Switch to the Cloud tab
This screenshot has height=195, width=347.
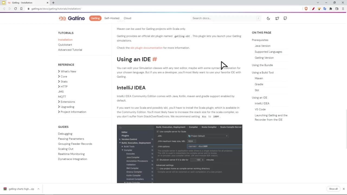tap(127, 18)
